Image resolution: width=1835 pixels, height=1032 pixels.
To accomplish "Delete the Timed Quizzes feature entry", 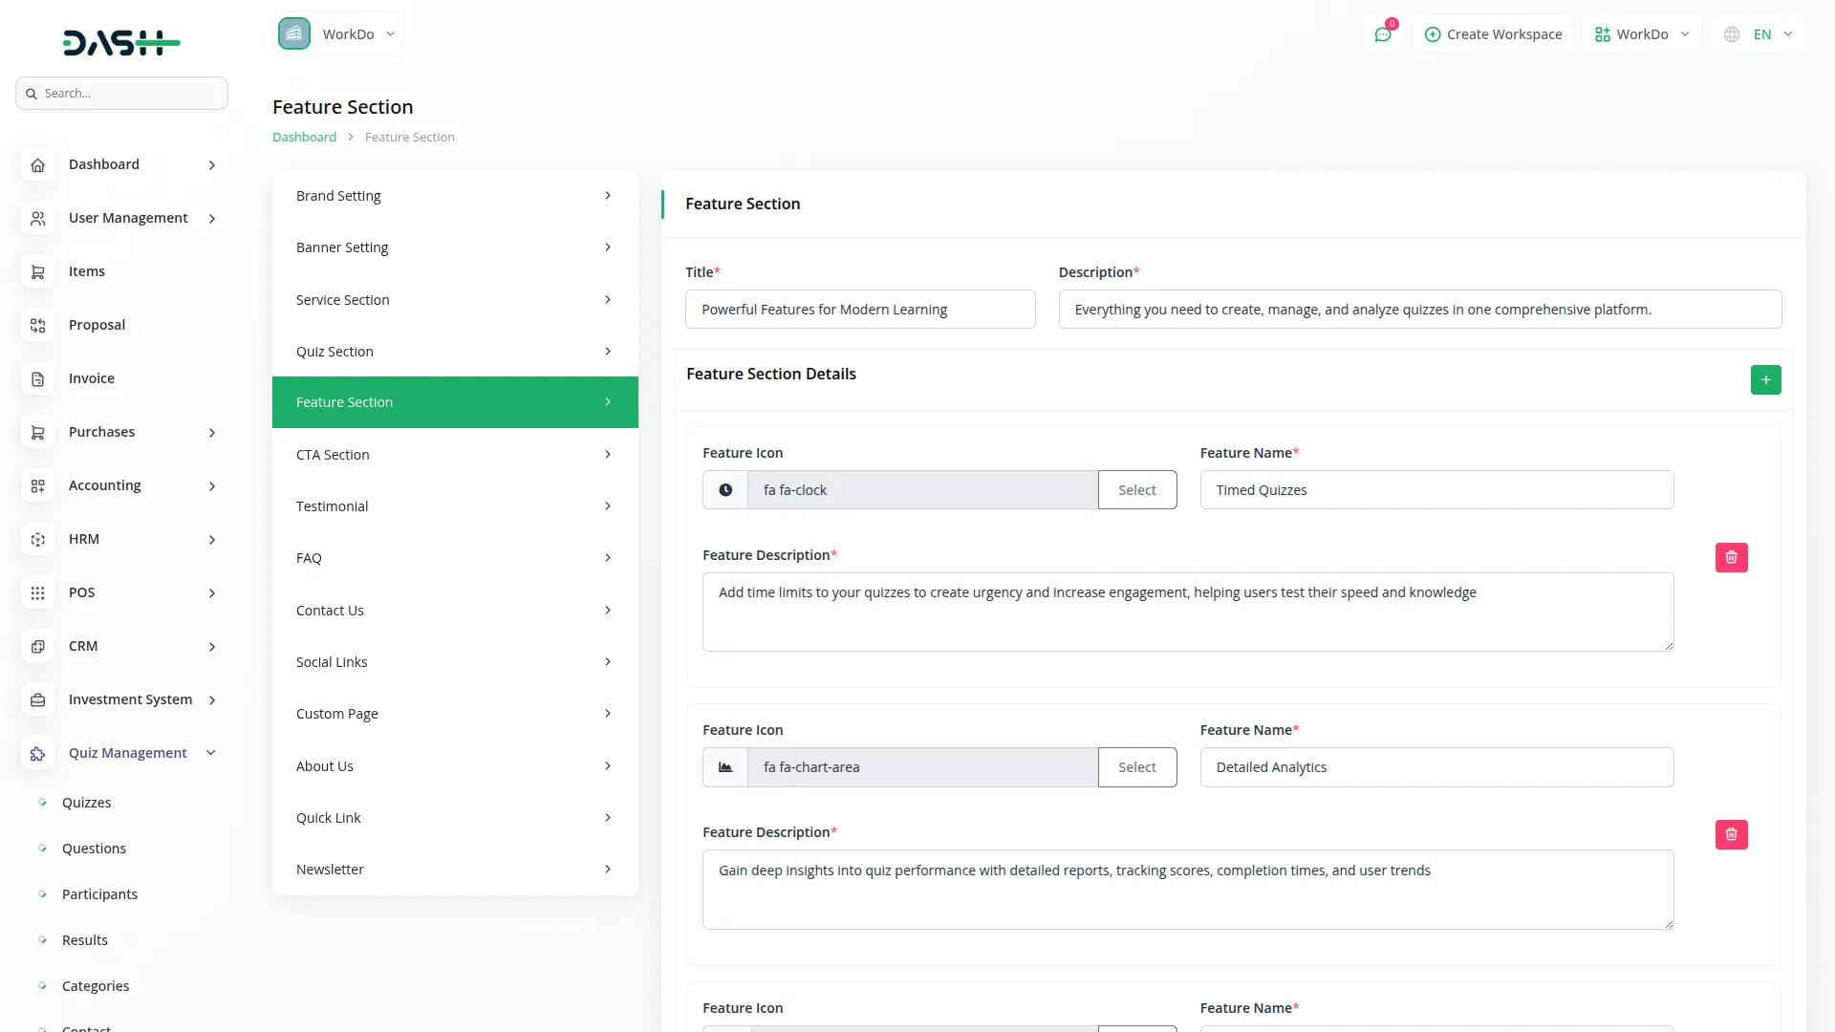I will coord(1731,557).
